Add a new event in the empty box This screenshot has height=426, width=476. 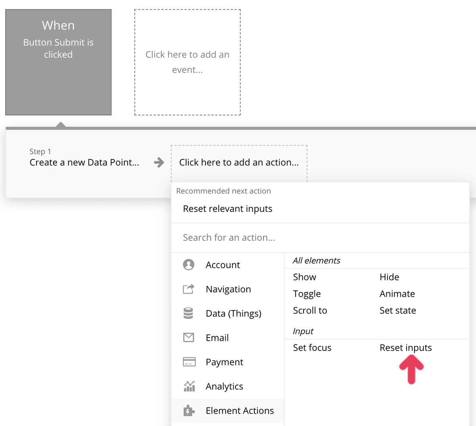pyautogui.click(x=187, y=62)
